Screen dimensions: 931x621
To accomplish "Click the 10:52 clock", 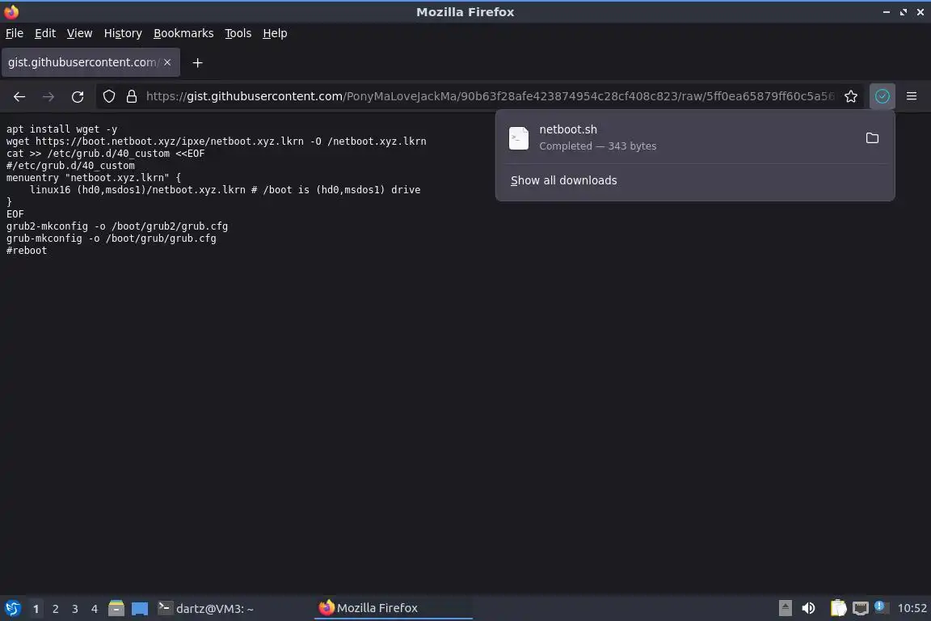I will coord(912,608).
